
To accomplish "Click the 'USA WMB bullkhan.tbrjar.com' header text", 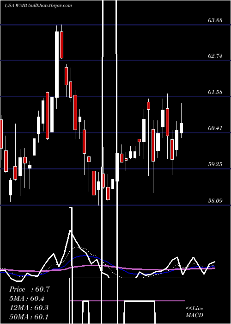I will point(38,6).
